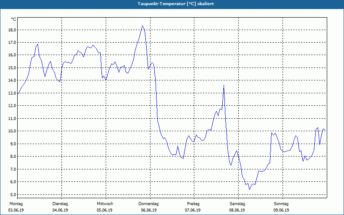
Task: Click the Freitag day label
Action: click(193, 204)
